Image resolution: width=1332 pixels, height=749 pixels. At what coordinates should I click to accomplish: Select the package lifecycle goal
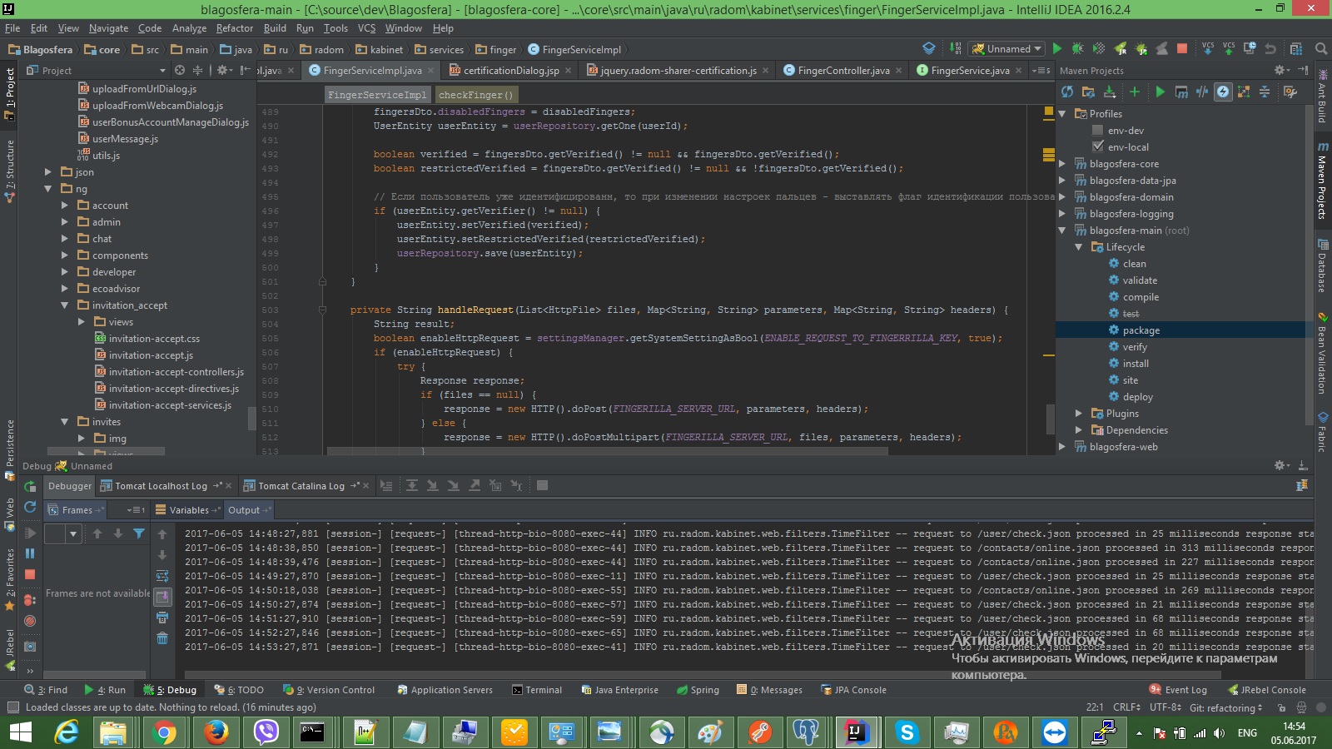(x=1141, y=330)
